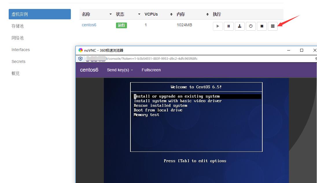
Task: Select 'Rescue installed system' boot option
Action: click(x=161, y=106)
